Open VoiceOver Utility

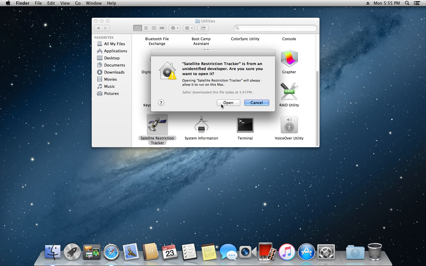[289, 124]
